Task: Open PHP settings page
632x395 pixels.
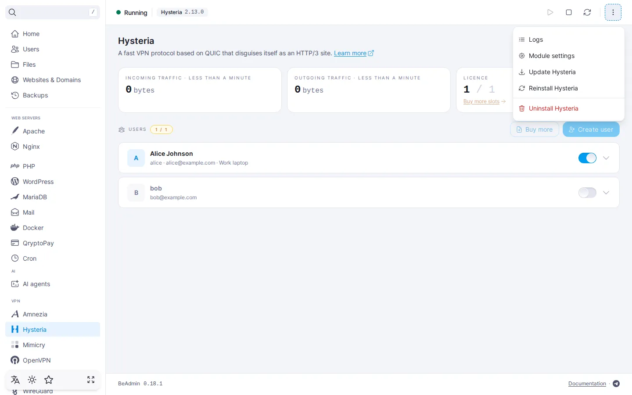Action: tap(53, 166)
